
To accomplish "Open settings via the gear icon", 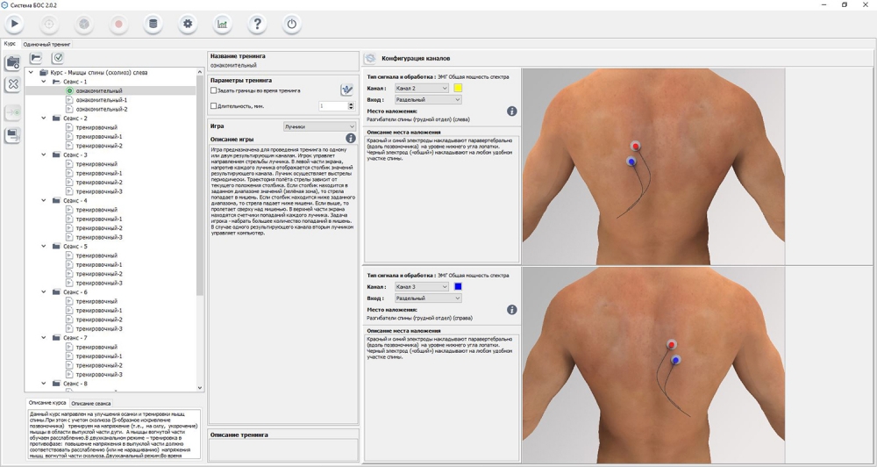I will click(188, 25).
